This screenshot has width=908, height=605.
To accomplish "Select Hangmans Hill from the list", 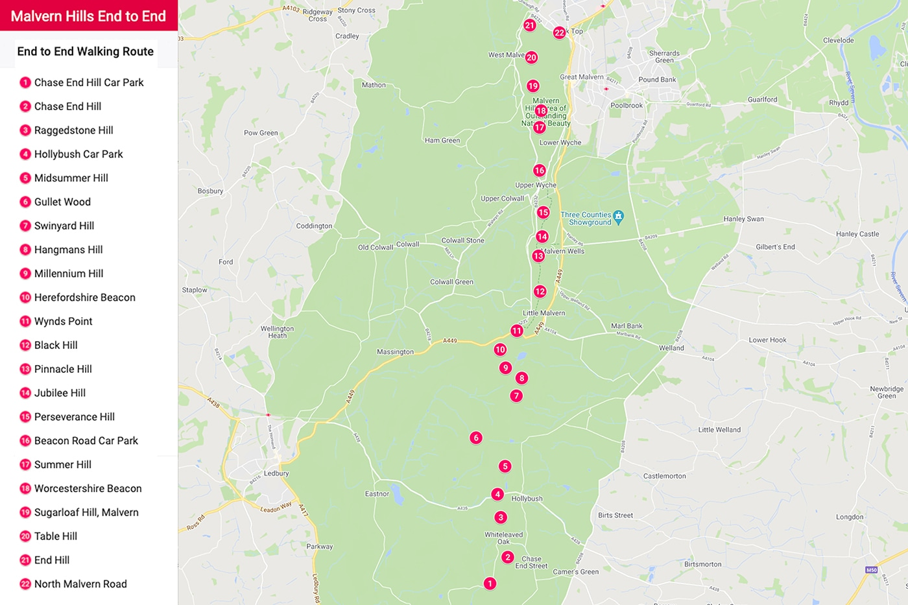I will (x=68, y=249).
